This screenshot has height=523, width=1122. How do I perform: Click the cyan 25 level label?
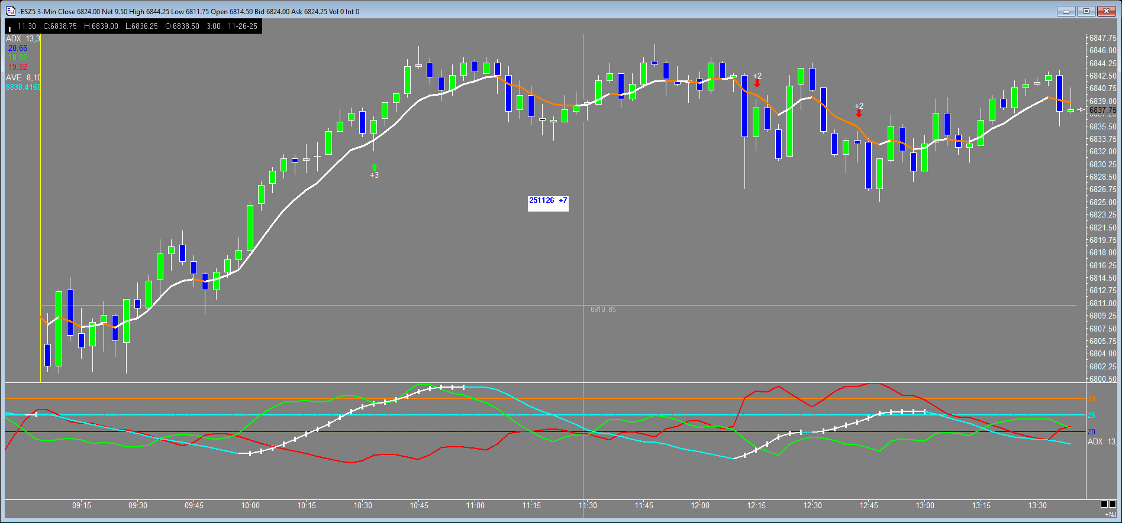(x=1092, y=415)
